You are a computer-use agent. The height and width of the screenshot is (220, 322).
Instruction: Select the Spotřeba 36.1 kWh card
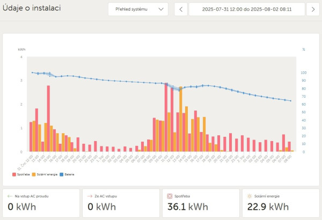point(201,203)
